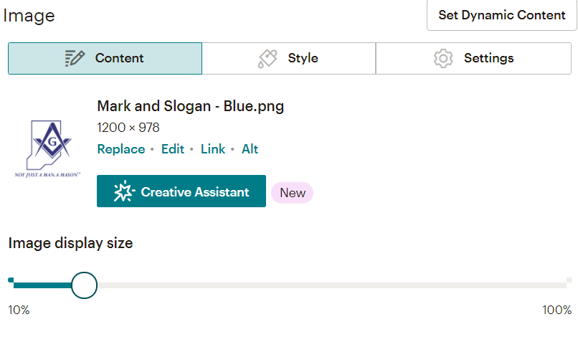The width and height of the screenshot is (578, 337).
Task: Click the image display size slider handle
Action: point(84,285)
